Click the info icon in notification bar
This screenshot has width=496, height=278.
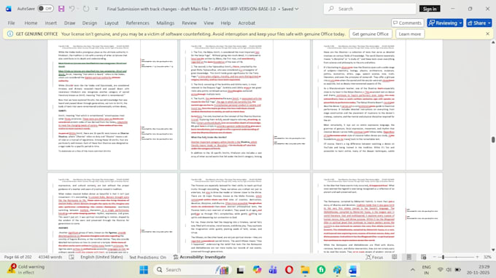pyautogui.click(x=10, y=33)
